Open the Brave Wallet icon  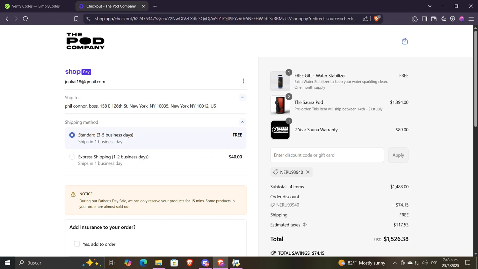click(434, 19)
